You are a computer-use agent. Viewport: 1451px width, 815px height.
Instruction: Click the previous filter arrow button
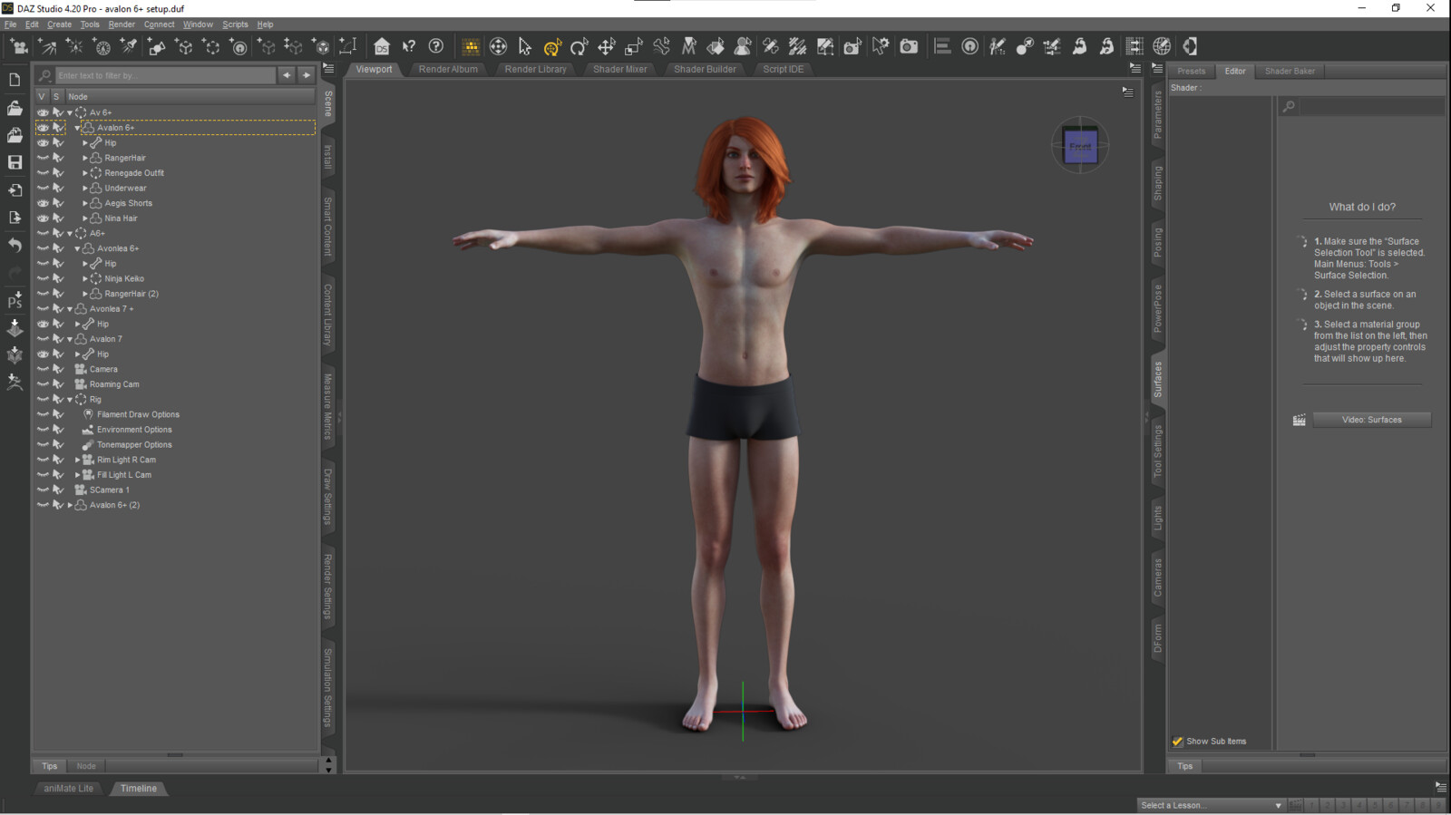[287, 75]
